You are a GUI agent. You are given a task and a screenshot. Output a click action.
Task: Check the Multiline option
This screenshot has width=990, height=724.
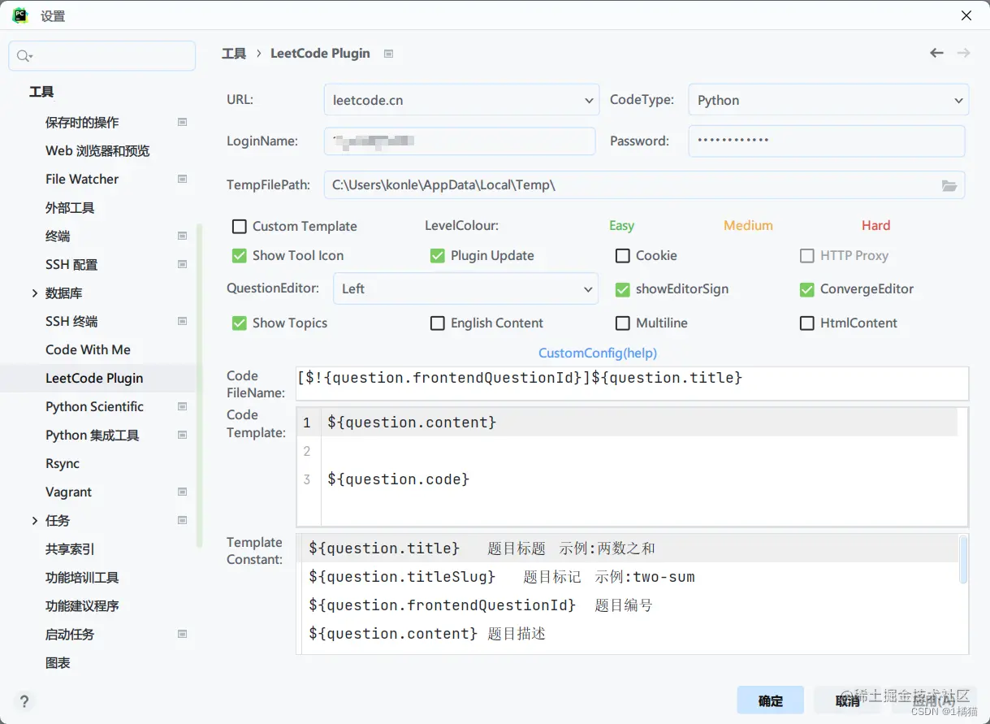point(623,323)
